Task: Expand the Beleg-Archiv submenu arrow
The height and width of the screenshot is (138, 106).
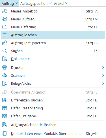Action: coord(103,83)
